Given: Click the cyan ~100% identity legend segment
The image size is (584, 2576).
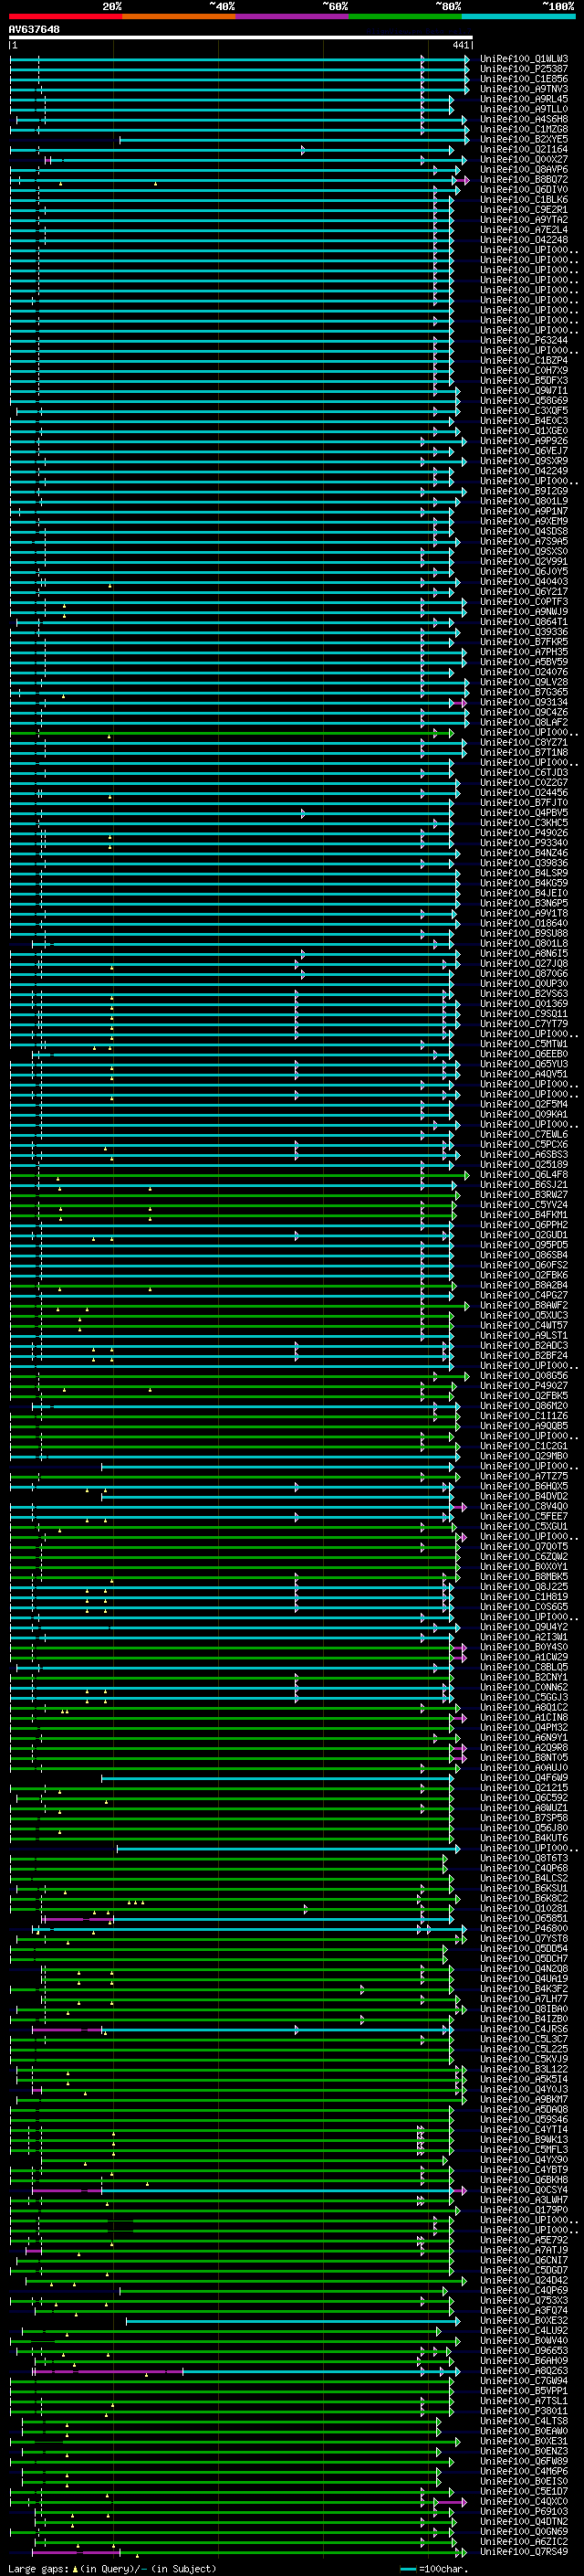Looking at the screenshot, I should point(519,17).
